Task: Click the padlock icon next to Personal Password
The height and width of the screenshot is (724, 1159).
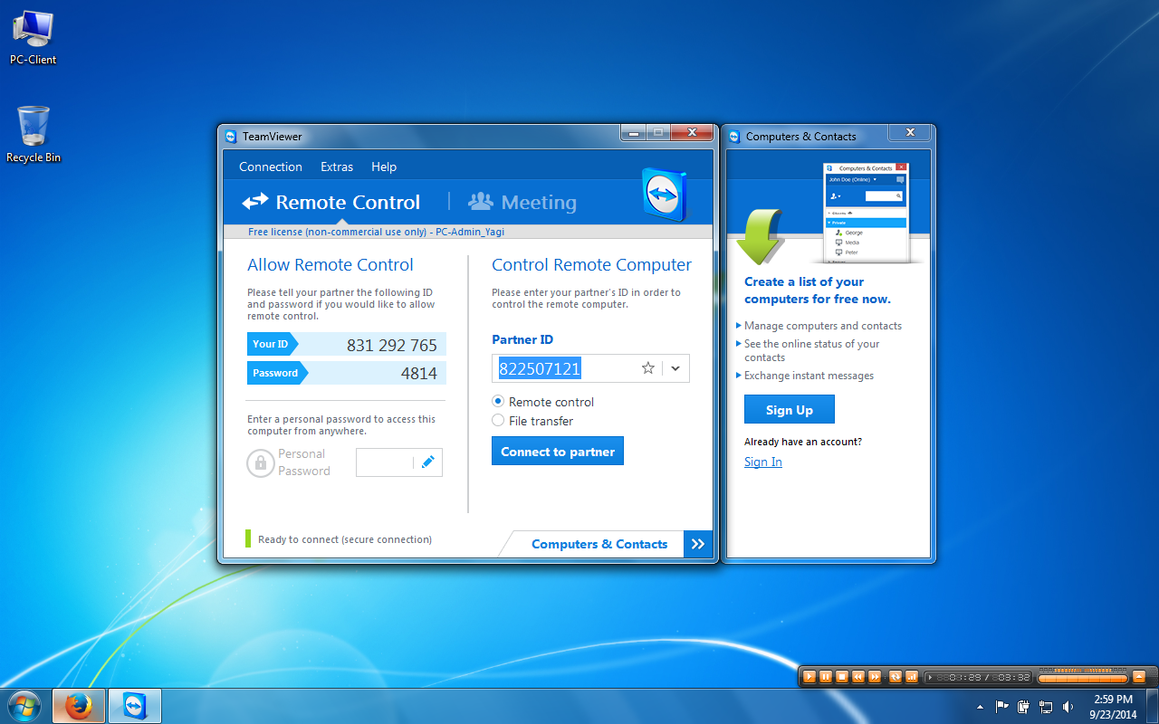Action: [260, 463]
